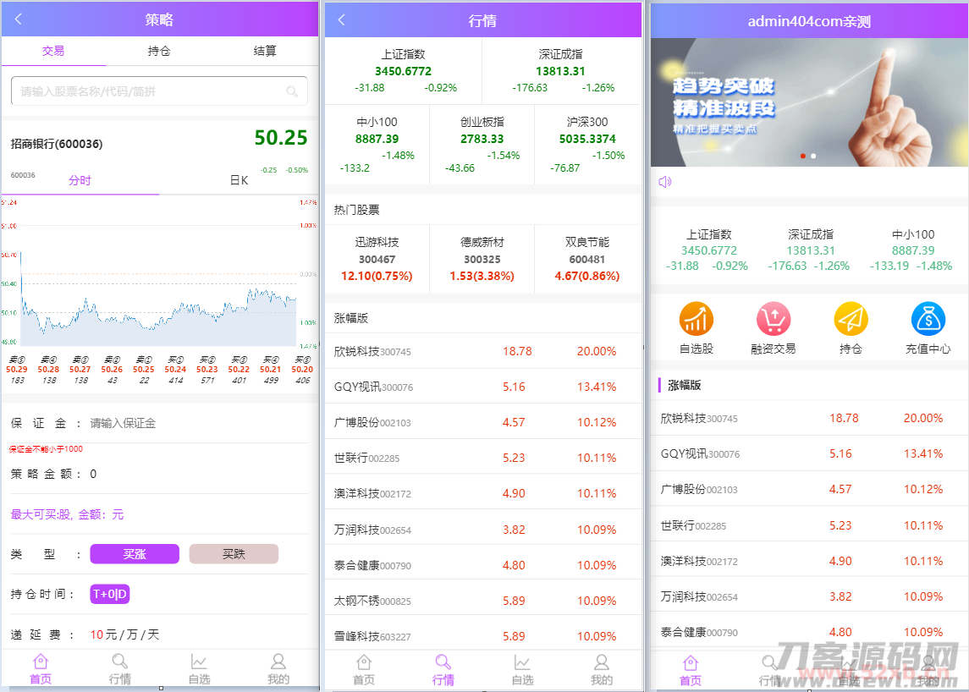
Task: Switch to the 持仓 tab
Action: pos(159,51)
